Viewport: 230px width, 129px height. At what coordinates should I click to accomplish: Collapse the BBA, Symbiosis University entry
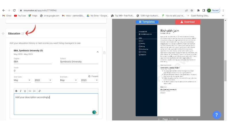97,52
